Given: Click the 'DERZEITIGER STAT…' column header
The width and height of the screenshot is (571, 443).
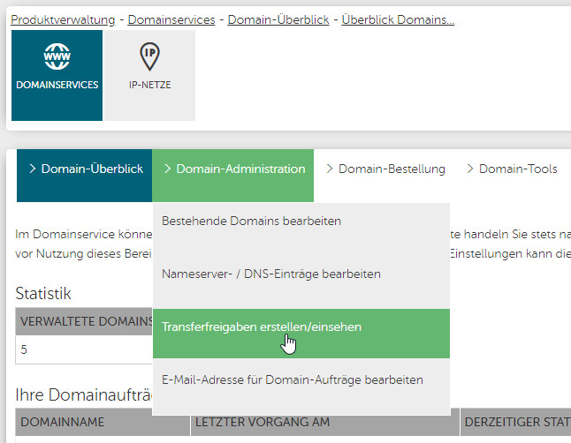Looking at the screenshot, I should pyautogui.click(x=517, y=423).
